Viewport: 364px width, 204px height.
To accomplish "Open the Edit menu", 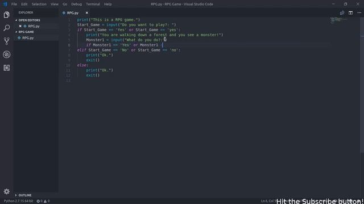I will tap(24, 4).
